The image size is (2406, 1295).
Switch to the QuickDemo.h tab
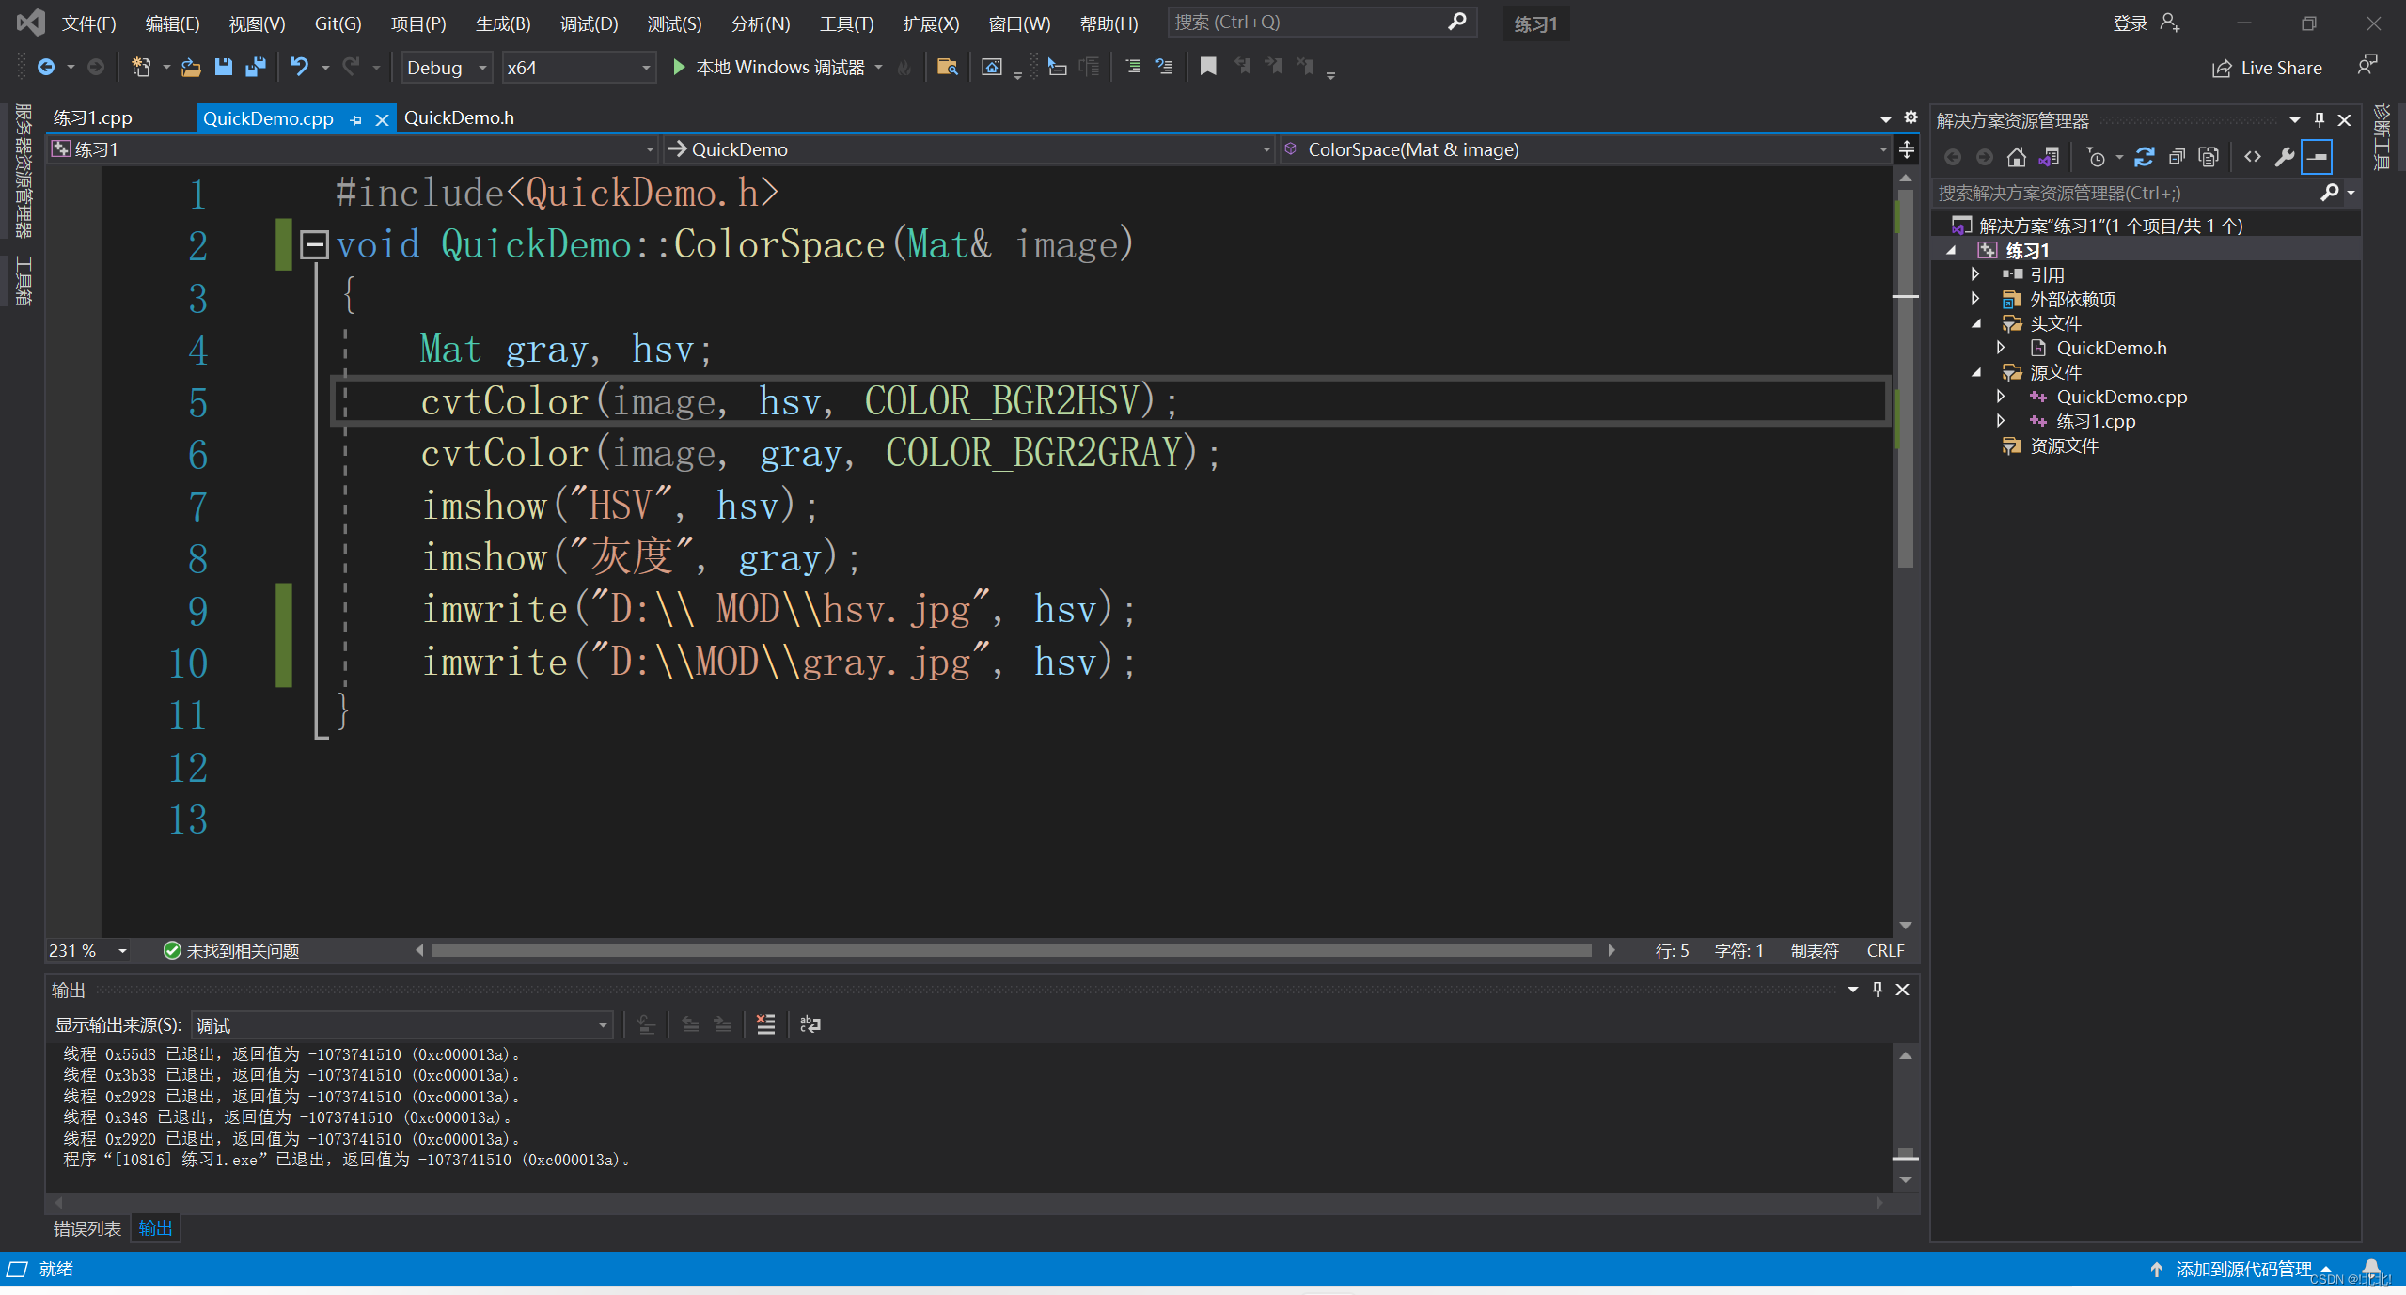[x=459, y=117]
